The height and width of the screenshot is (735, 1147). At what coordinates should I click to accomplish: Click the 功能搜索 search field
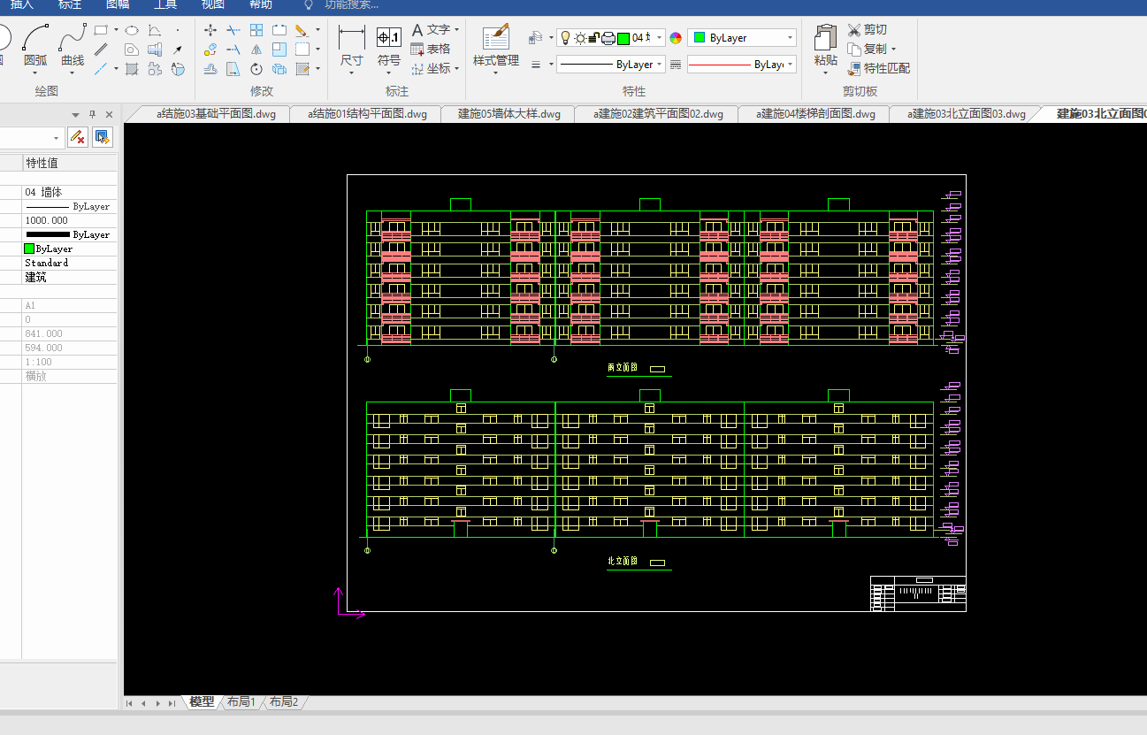tap(351, 4)
